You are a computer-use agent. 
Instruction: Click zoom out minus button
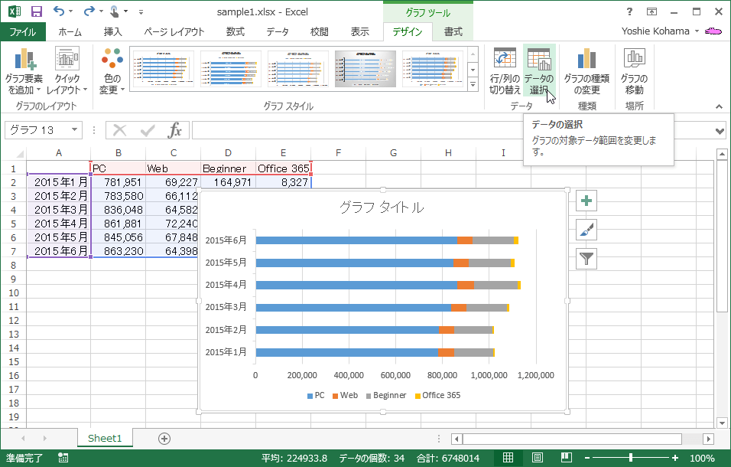587,458
